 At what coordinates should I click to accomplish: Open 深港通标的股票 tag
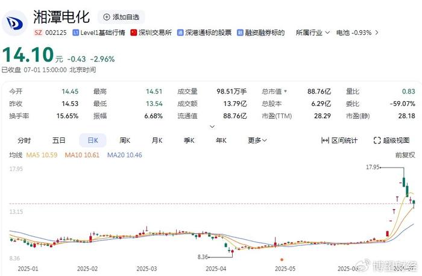204,33
